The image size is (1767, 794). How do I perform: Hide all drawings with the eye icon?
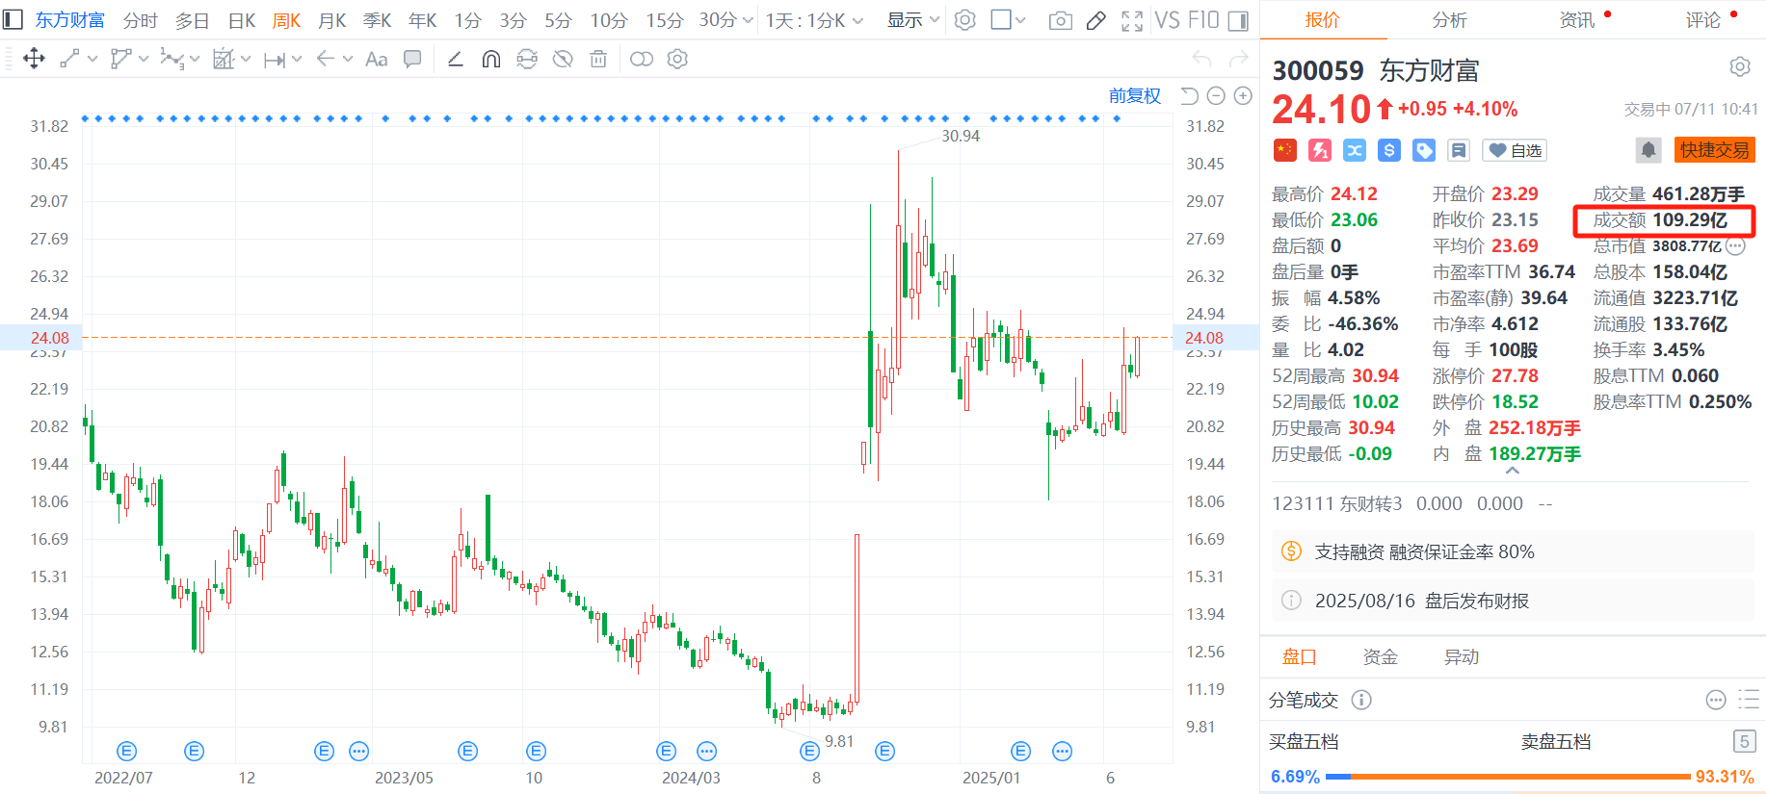click(x=563, y=60)
